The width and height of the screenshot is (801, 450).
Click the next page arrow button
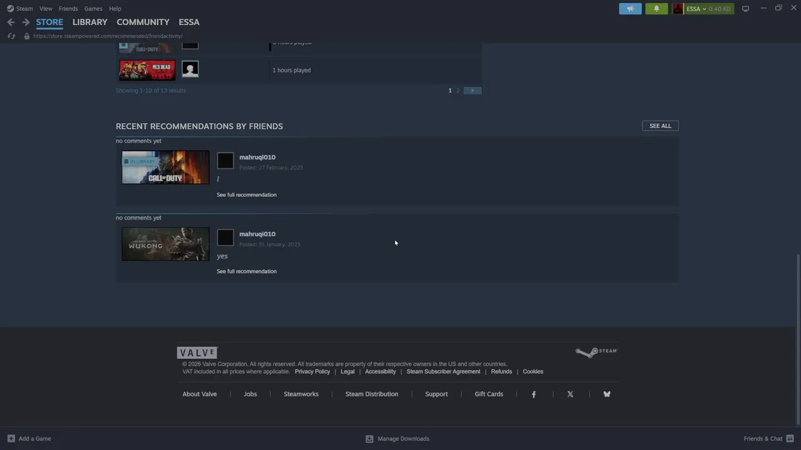tap(472, 91)
